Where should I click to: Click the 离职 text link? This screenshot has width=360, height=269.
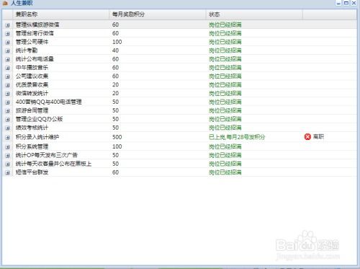pos(318,137)
